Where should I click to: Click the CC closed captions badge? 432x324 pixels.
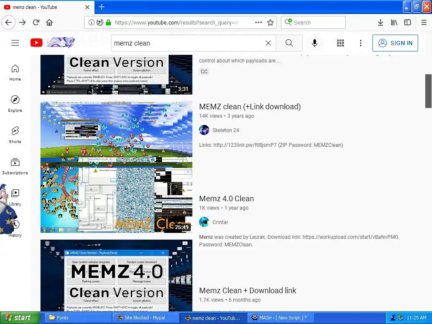[204, 72]
